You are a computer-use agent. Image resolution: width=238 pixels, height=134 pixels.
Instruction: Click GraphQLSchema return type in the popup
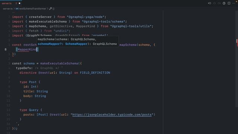[x=105, y=44]
